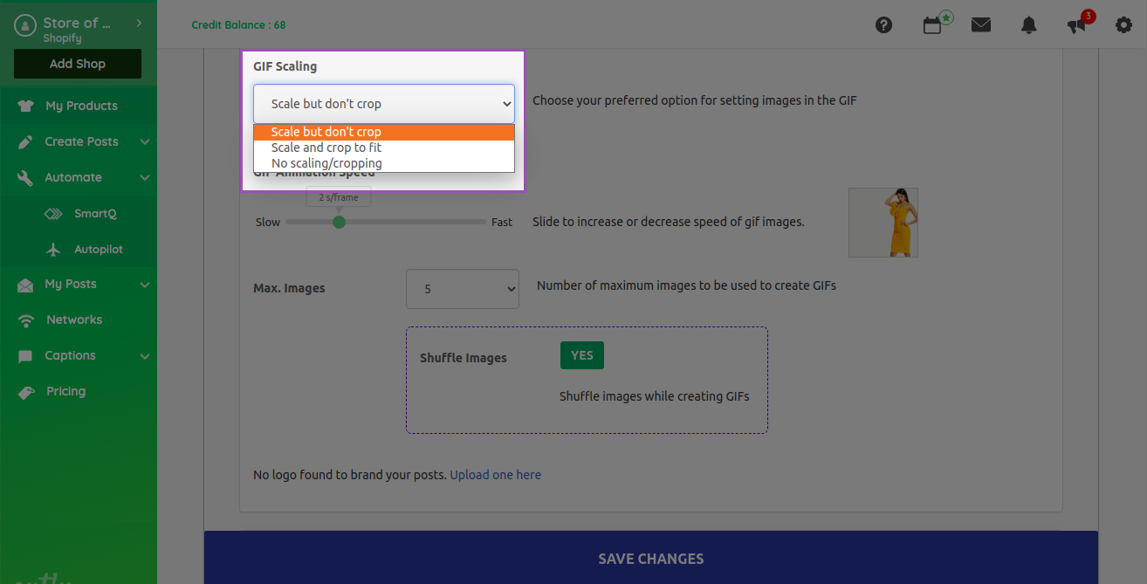The image size is (1147, 584).
Task: Toggle Shuffle Images YES switch
Action: point(581,355)
